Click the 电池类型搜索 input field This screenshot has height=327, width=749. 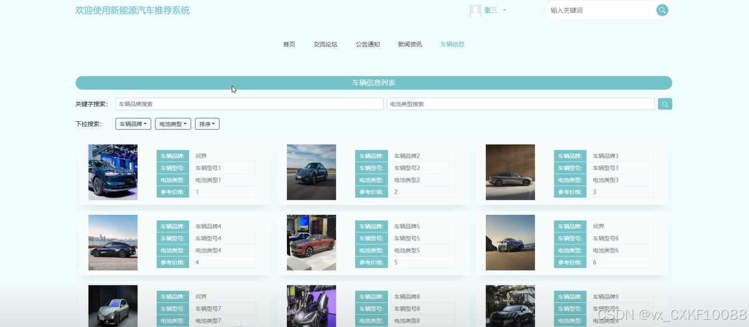[520, 104]
